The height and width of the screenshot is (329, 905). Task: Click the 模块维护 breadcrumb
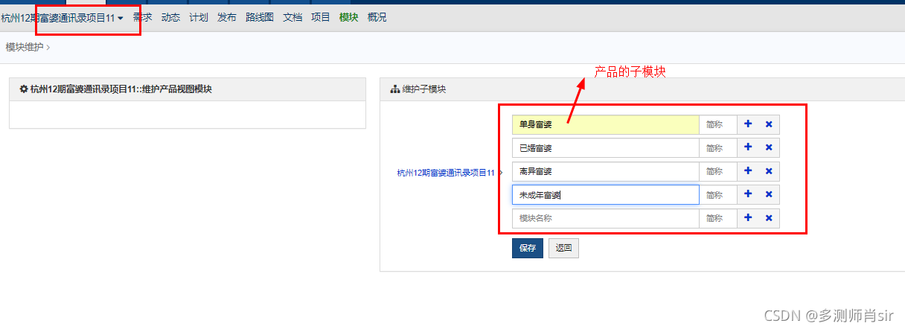tap(25, 48)
